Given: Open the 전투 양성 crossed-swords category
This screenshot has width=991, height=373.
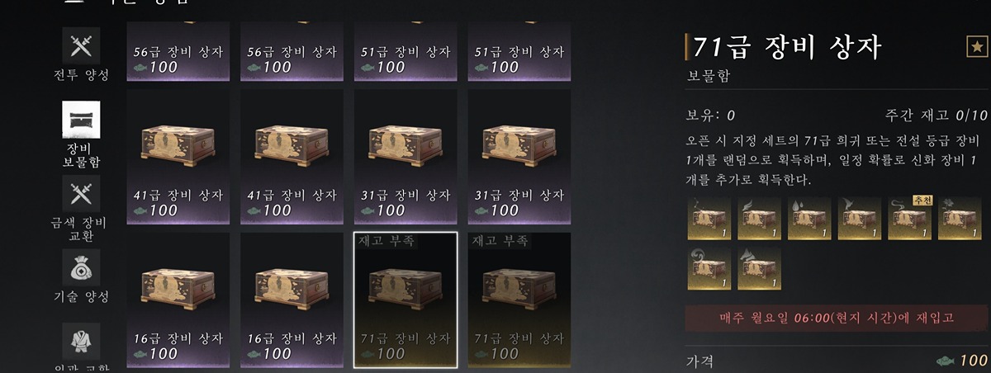Looking at the screenshot, I should 81,54.
